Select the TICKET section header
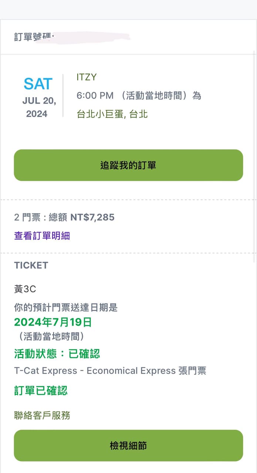Image resolution: width=257 pixels, height=473 pixels. 31,265
